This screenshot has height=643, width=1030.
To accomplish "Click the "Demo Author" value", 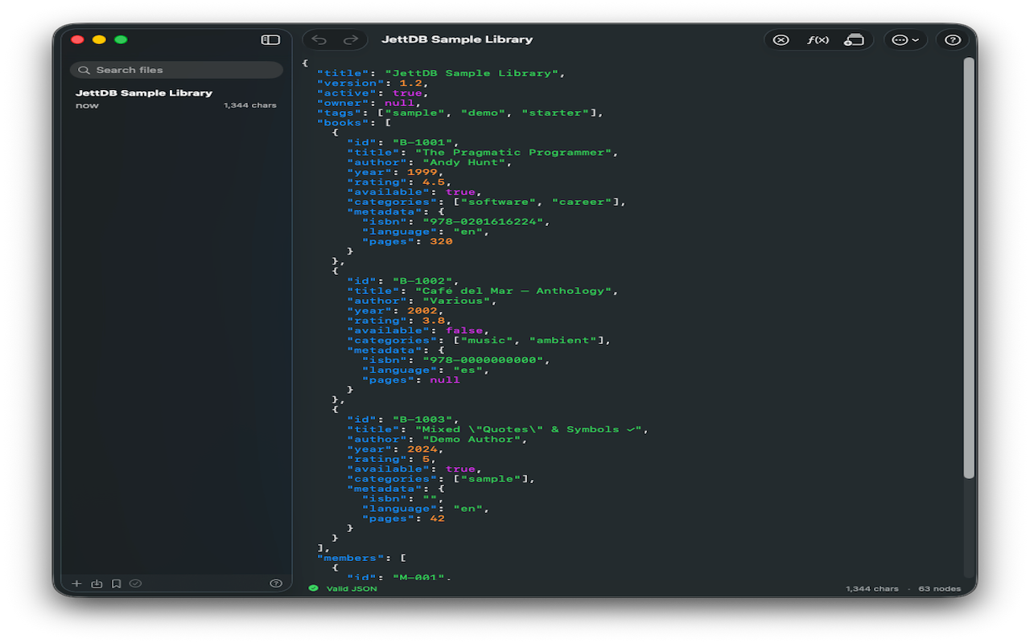I will 472,439.
